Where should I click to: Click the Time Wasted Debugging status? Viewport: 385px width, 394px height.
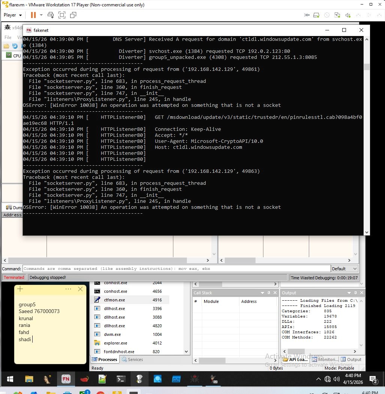click(324, 278)
